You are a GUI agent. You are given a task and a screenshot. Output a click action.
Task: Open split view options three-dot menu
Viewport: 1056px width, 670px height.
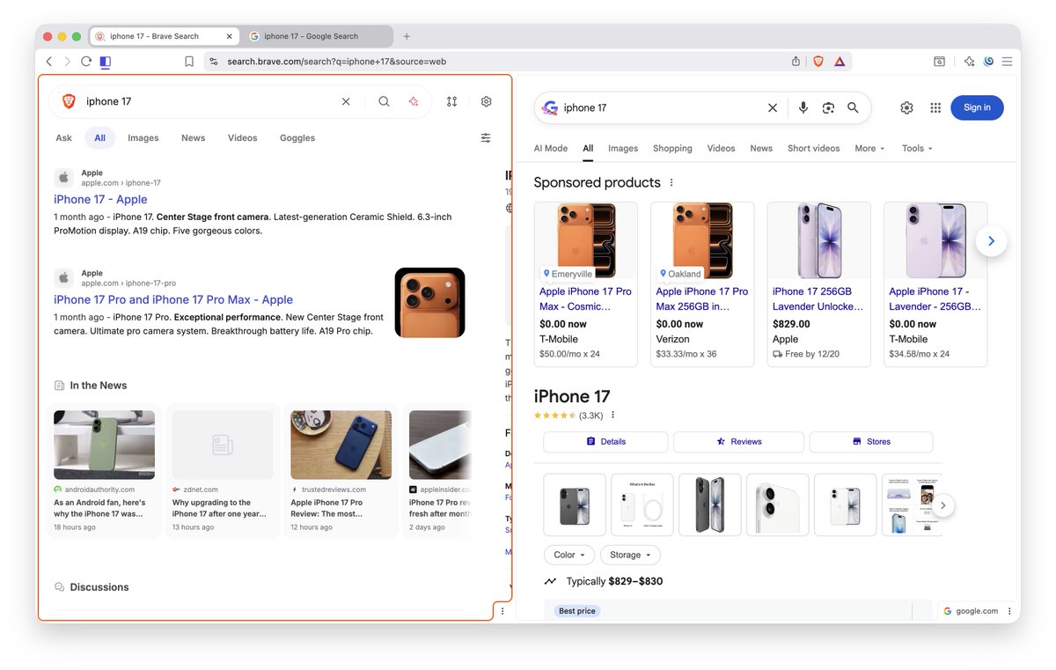[x=502, y=611]
